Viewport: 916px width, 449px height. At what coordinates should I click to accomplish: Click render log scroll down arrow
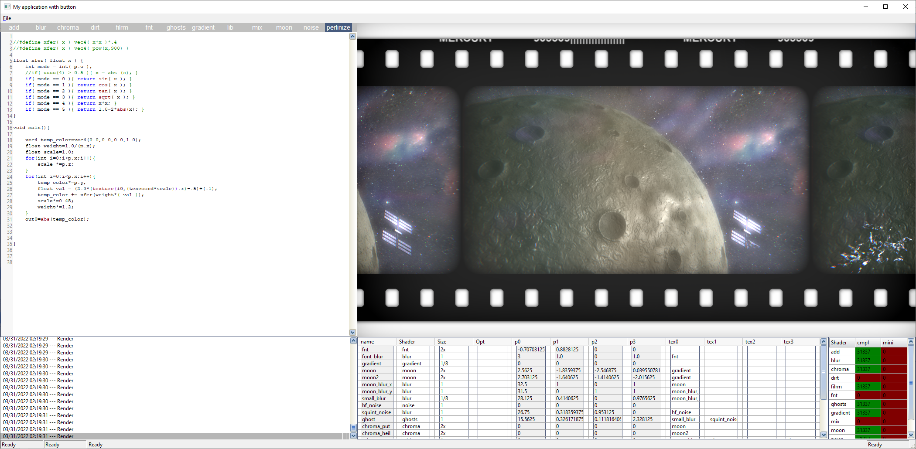coord(353,435)
